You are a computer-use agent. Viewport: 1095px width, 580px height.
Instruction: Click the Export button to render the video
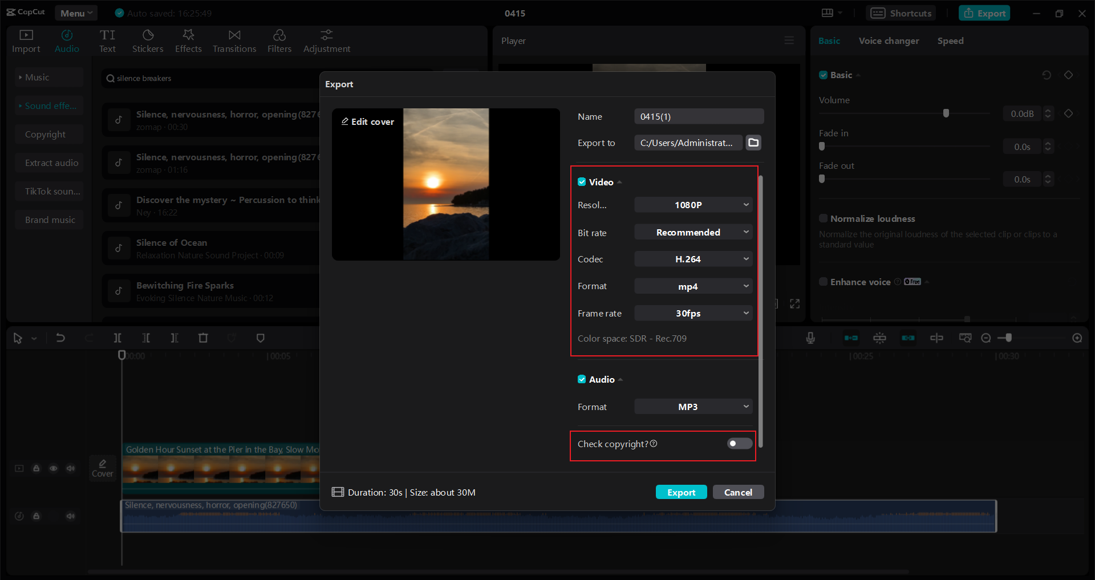coord(681,492)
